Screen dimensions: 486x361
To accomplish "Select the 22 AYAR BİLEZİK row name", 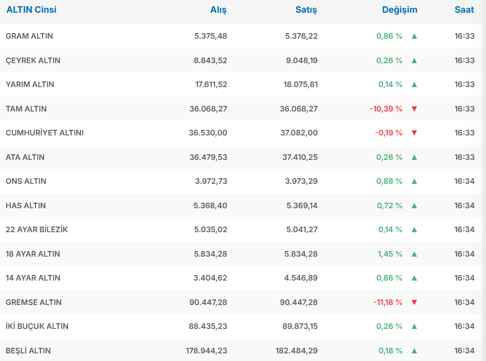I will 37,230.
